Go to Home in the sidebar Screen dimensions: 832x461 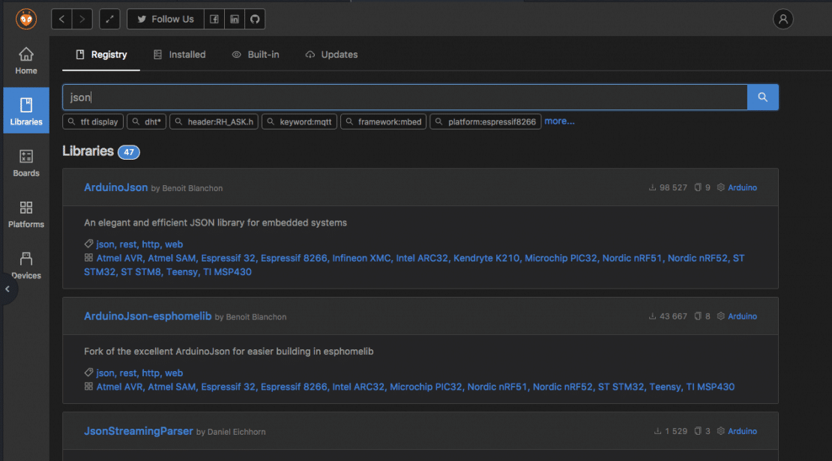click(x=26, y=61)
